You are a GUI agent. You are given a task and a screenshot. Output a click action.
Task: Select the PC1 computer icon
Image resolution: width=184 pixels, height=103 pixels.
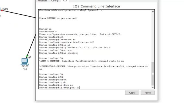point(25,62)
